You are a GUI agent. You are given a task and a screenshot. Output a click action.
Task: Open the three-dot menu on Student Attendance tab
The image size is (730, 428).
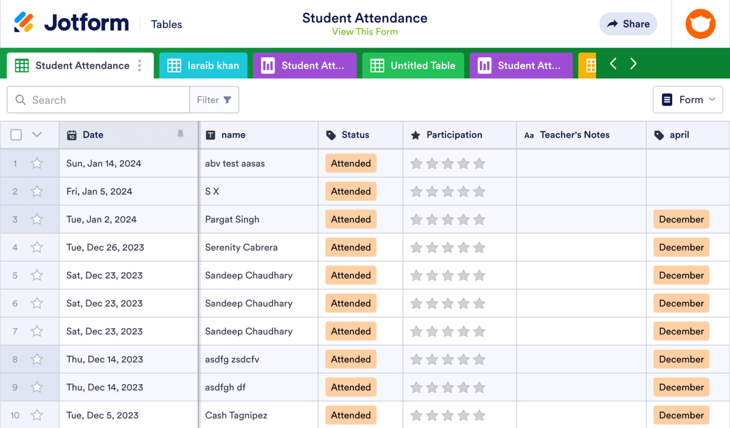pyautogui.click(x=141, y=64)
